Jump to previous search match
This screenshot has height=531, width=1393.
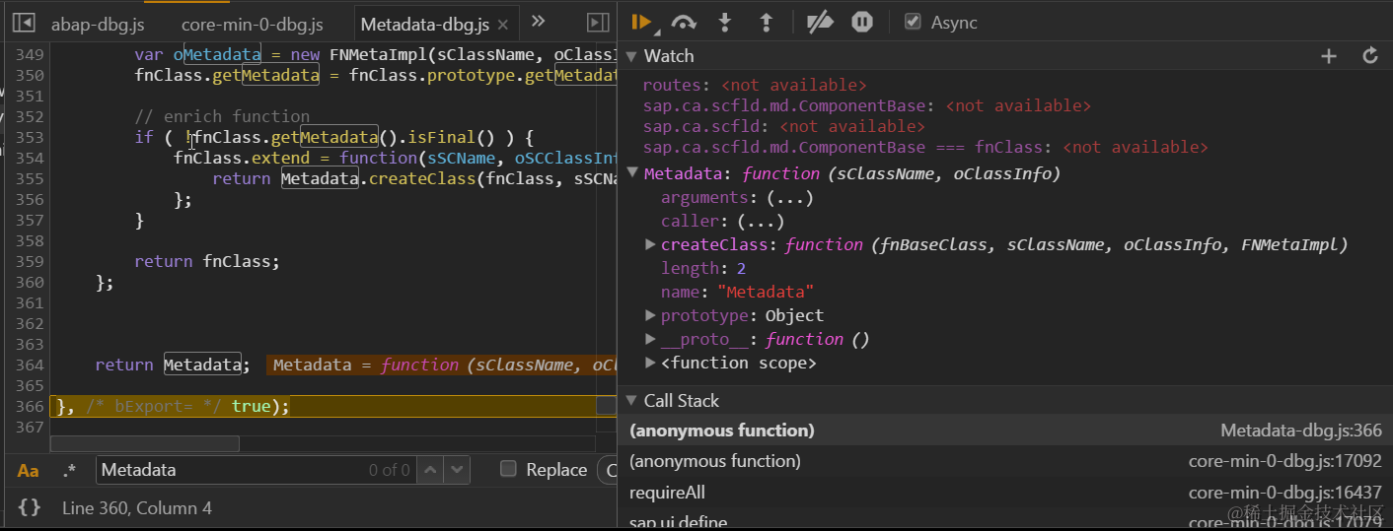coord(431,471)
